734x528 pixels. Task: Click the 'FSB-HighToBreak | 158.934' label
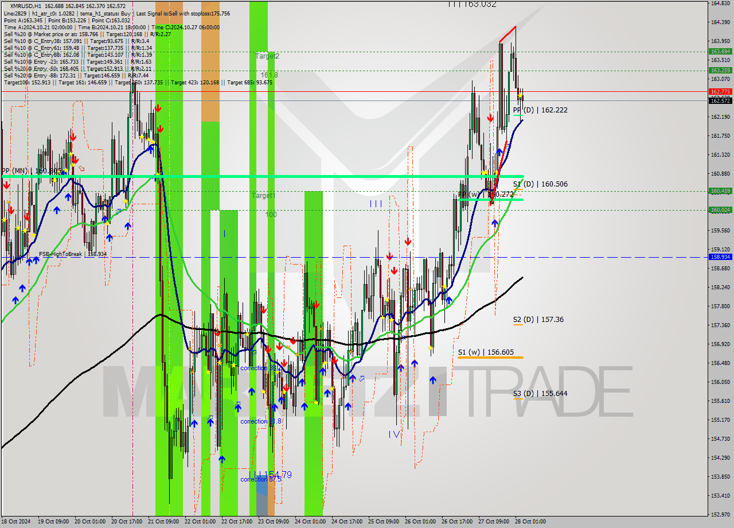[x=73, y=254]
